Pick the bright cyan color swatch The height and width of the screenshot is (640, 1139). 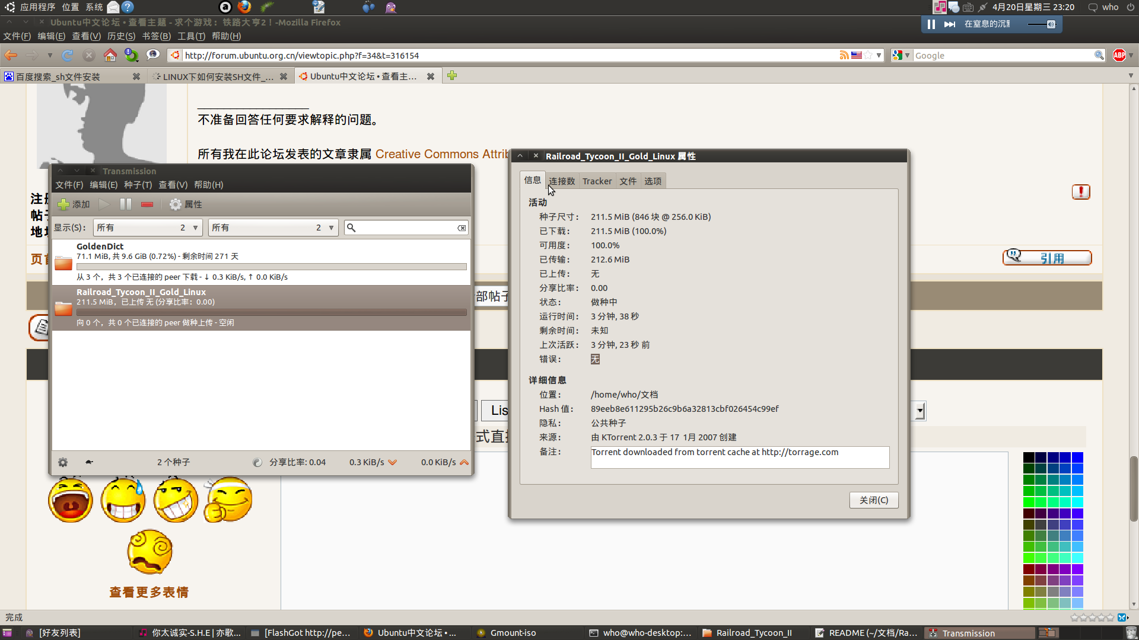[x=1077, y=502]
